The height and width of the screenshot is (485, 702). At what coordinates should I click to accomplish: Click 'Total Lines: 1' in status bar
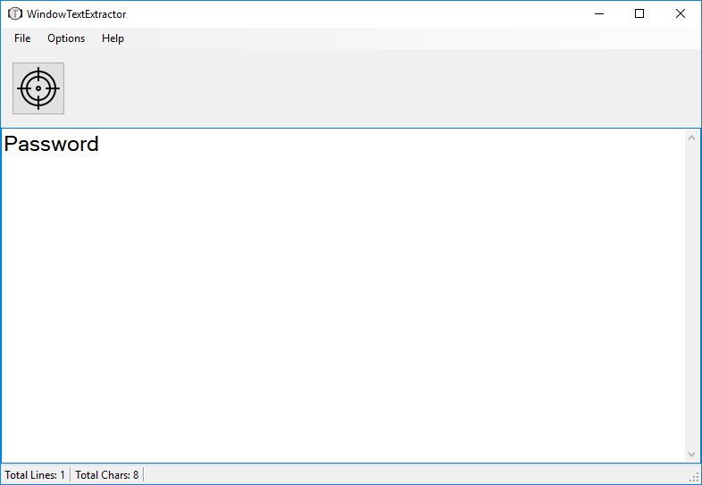[35, 474]
